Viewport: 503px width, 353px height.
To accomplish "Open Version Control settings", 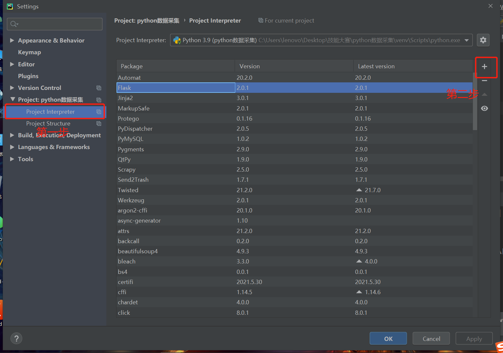I will tap(40, 88).
